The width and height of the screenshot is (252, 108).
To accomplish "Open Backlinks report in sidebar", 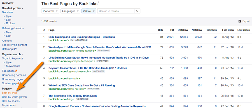I will [8, 12].
